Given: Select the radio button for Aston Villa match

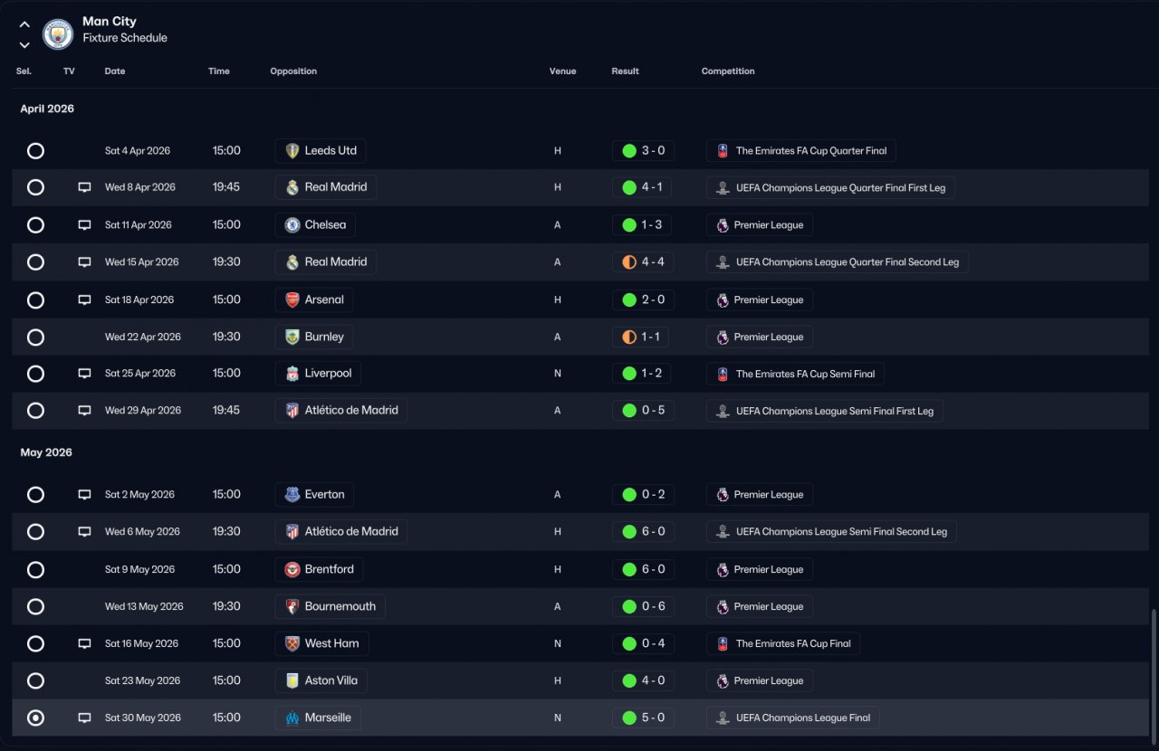Looking at the screenshot, I should click(x=35, y=680).
